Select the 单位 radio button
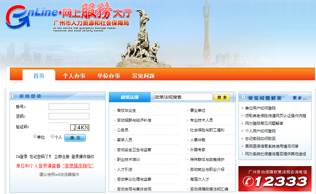 [x=35, y=136]
